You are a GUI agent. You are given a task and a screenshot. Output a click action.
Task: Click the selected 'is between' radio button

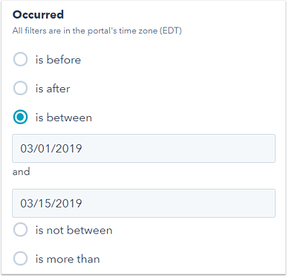click(x=20, y=117)
